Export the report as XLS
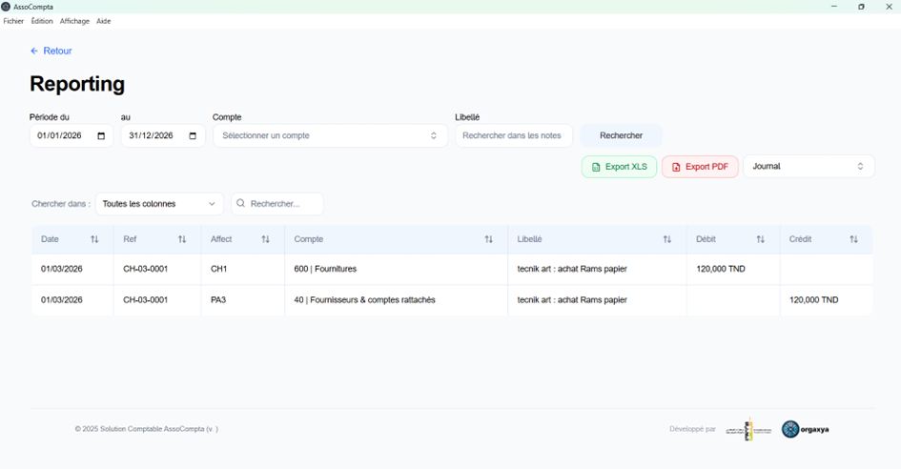Image resolution: width=901 pixels, height=469 pixels. pos(619,167)
